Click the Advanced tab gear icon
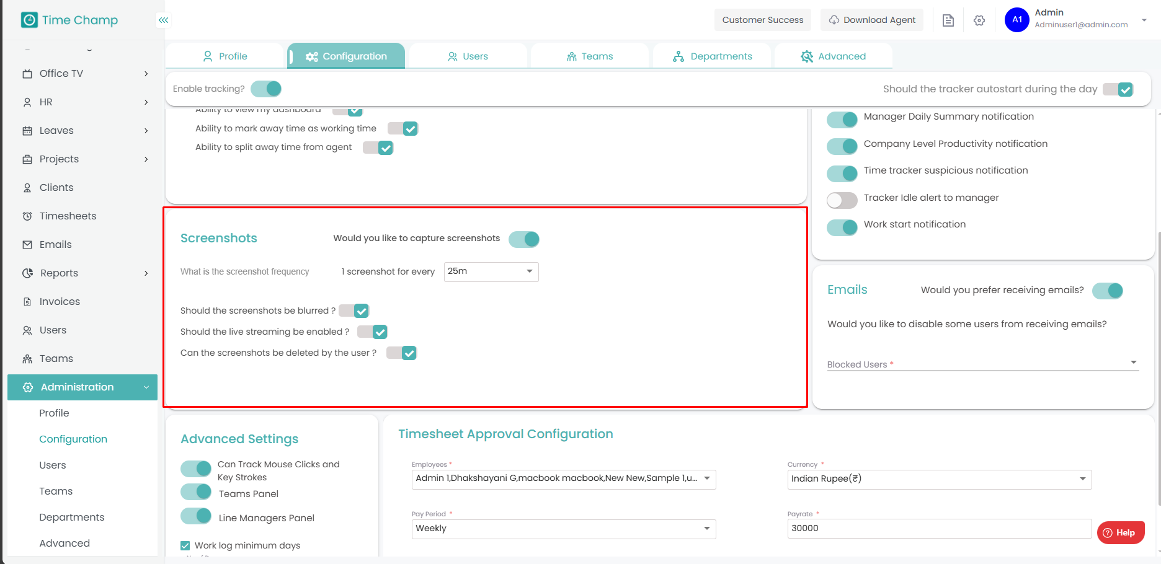Image resolution: width=1161 pixels, height=564 pixels. click(x=807, y=56)
